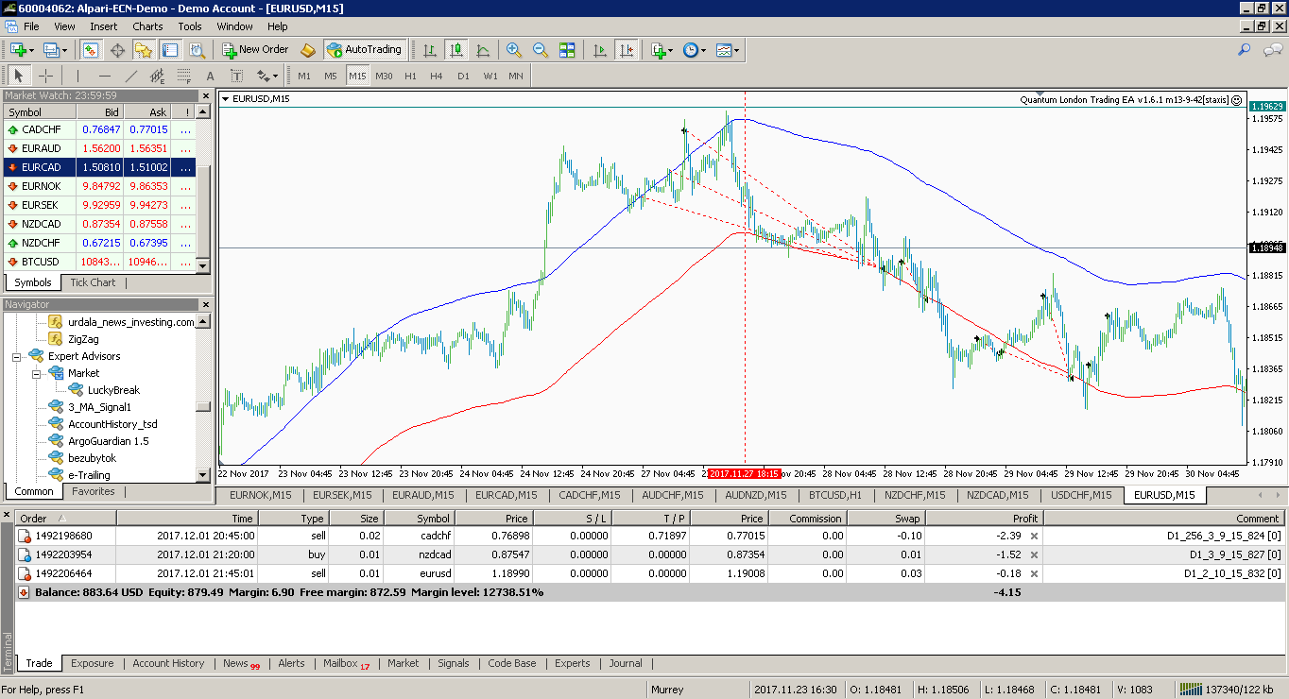Zoom out on the chart
This screenshot has width=1289, height=699.
tap(541, 49)
